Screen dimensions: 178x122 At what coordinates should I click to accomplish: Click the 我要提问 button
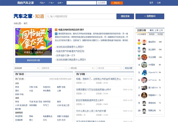coord(150,16)
